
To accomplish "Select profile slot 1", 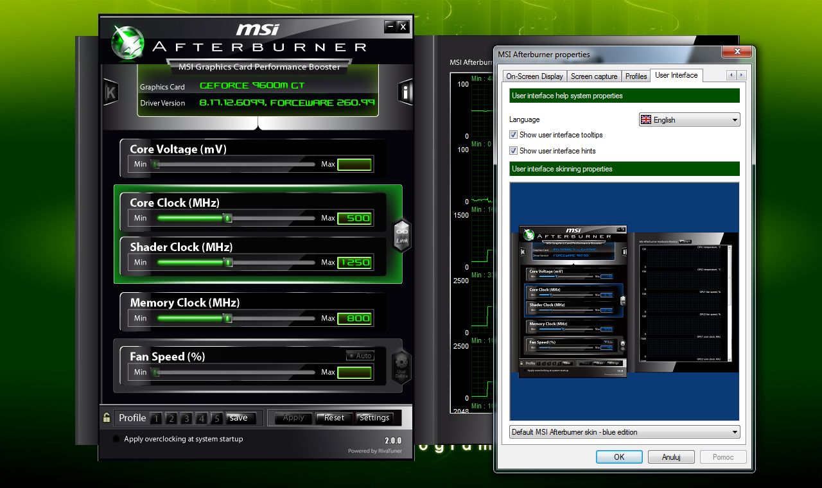I will click(155, 419).
